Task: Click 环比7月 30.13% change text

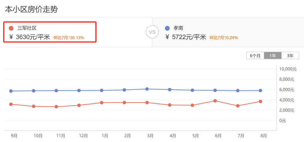Action: point(69,37)
